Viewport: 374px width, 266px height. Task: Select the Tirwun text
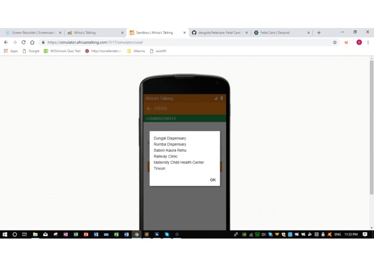click(x=159, y=169)
